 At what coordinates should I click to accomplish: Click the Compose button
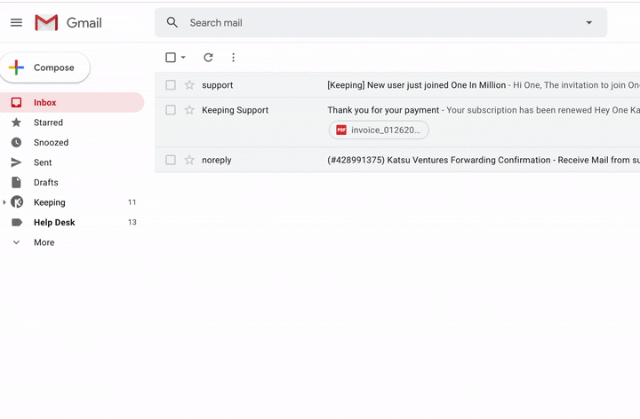tap(45, 67)
